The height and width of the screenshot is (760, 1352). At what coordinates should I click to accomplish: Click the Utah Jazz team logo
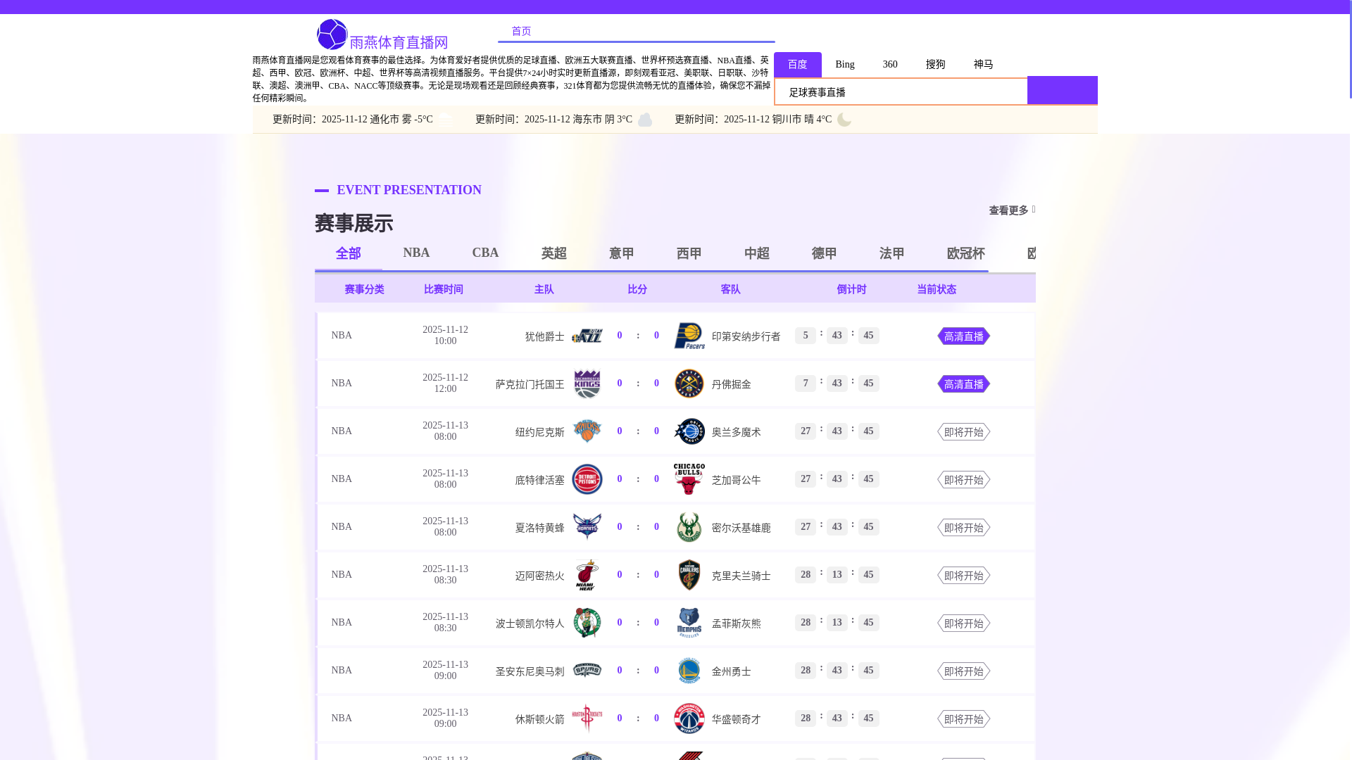point(587,336)
